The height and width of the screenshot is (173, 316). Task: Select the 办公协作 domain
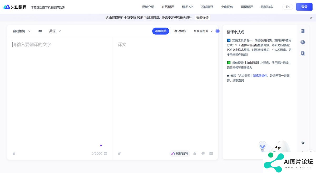(180, 31)
